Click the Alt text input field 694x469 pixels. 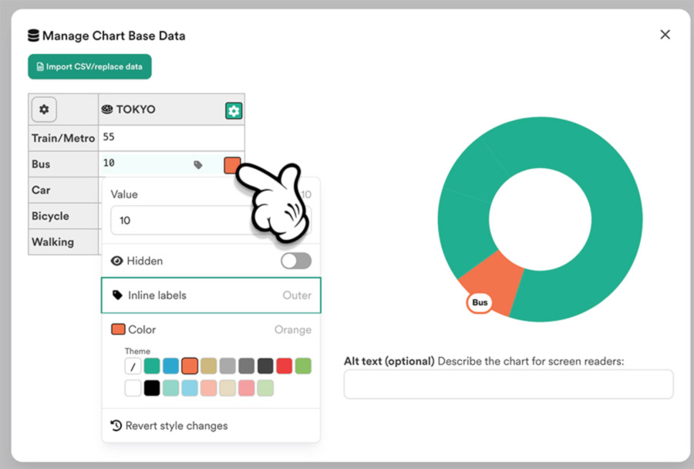pyautogui.click(x=509, y=384)
